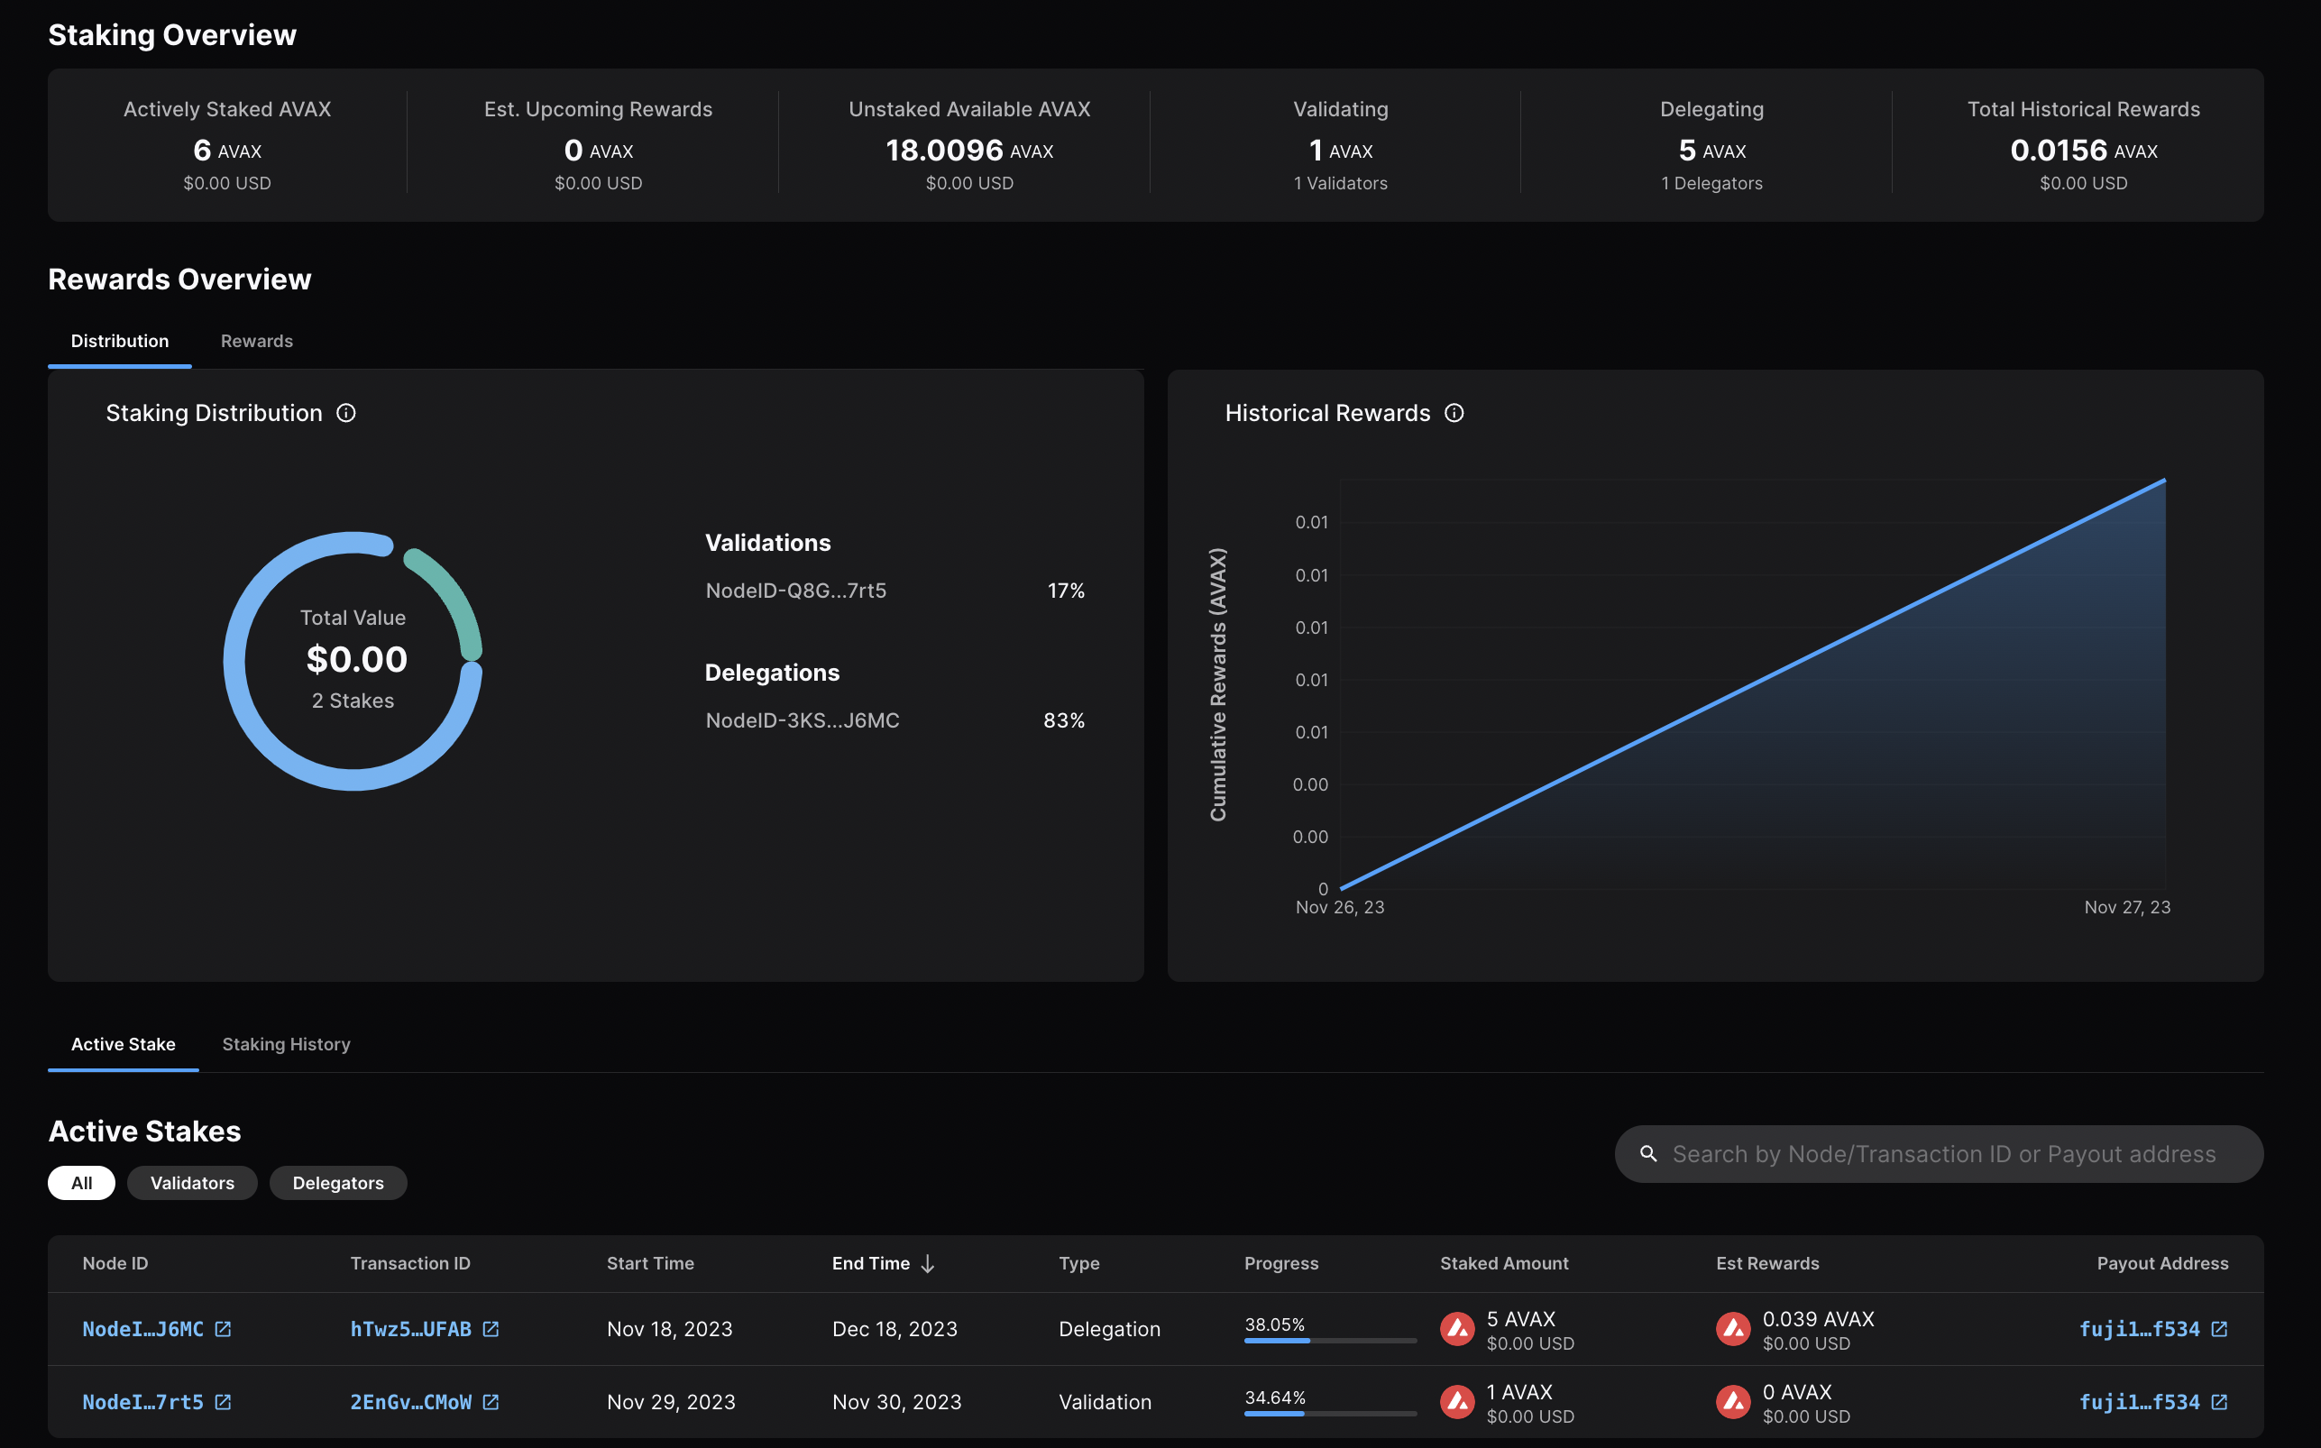Enable the Validators filter
The width and height of the screenshot is (2321, 1448).
[x=191, y=1183]
